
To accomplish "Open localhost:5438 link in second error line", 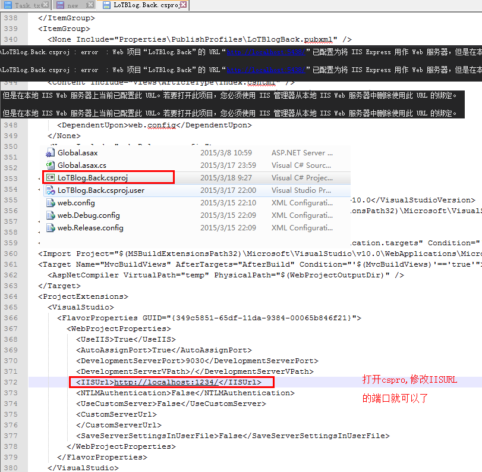I will tap(266, 70).
